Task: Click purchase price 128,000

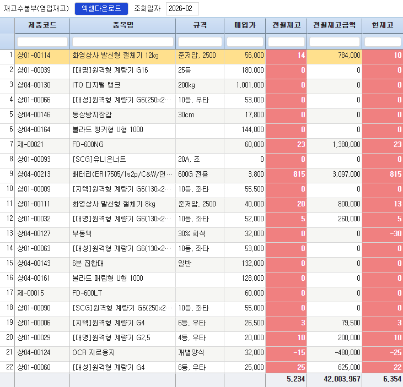Action: pos(252,279)
